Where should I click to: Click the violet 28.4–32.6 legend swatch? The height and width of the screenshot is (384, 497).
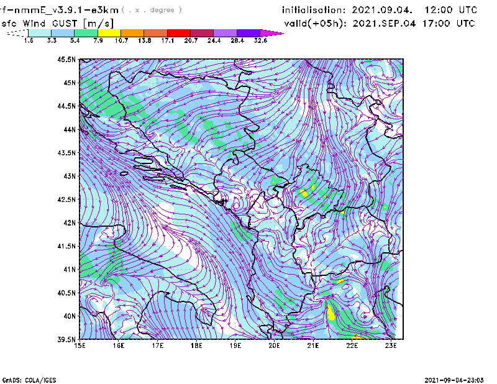tap(248, 33)
